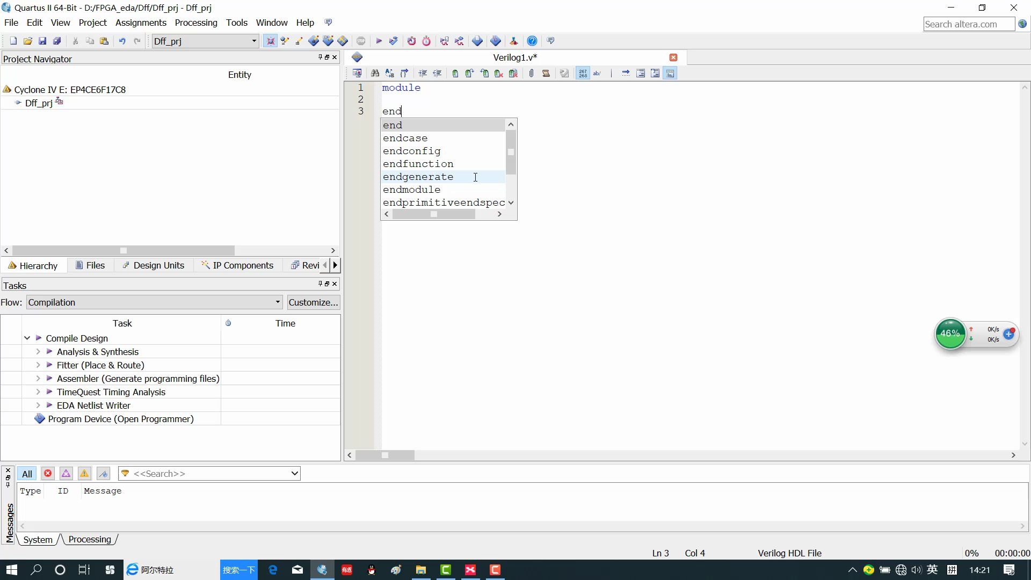Open the Processing menu

click(196, 23)
